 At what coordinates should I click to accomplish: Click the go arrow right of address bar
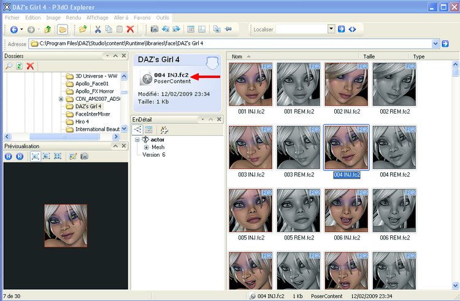(x=445, y=44)
